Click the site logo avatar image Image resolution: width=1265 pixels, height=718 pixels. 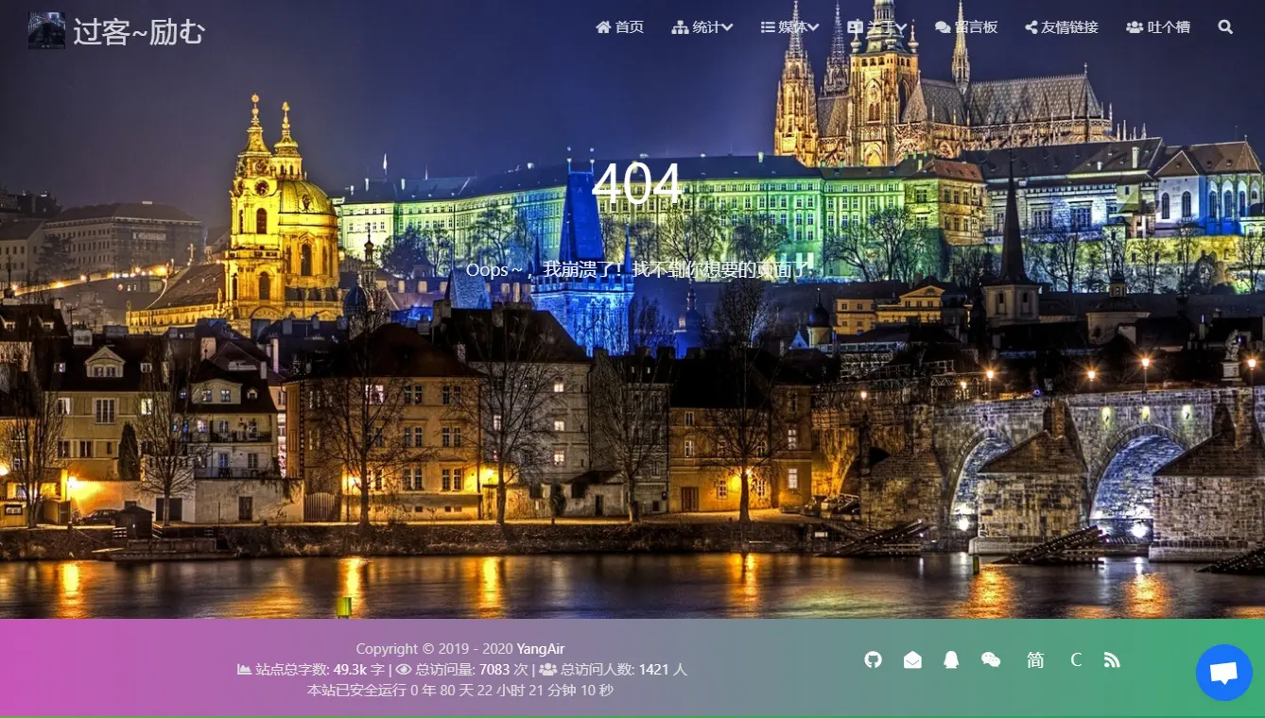pyautogui.click(x=46, y=30)
